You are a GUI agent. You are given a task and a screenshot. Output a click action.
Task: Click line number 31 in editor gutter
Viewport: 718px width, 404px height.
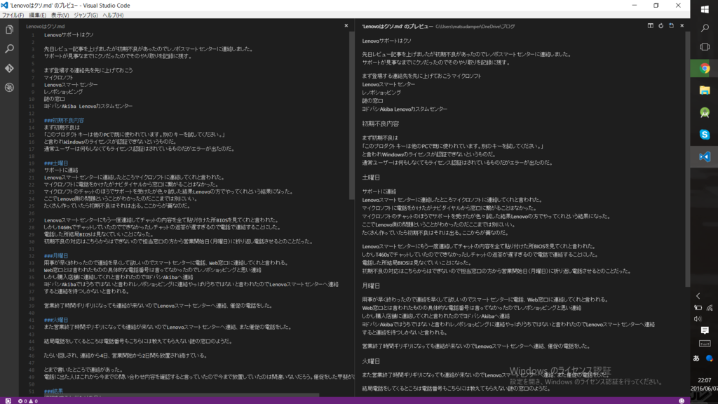coord(32,249)
